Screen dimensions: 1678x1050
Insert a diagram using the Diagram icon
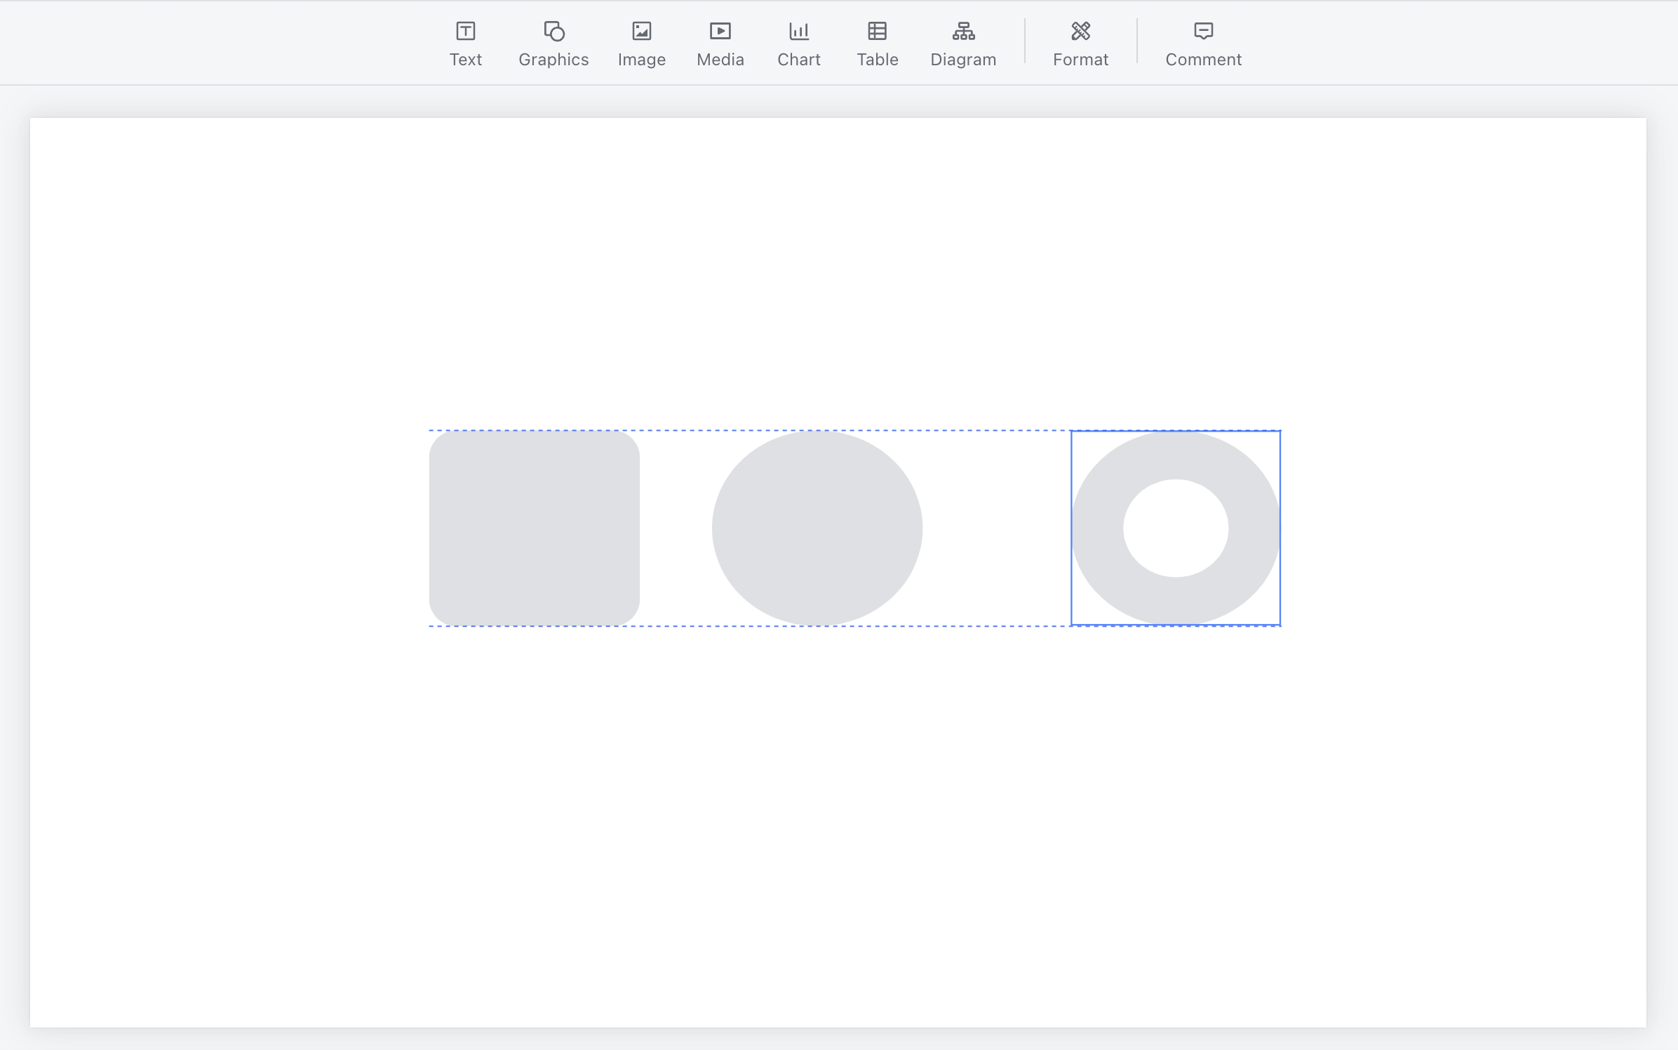[963, 31]
